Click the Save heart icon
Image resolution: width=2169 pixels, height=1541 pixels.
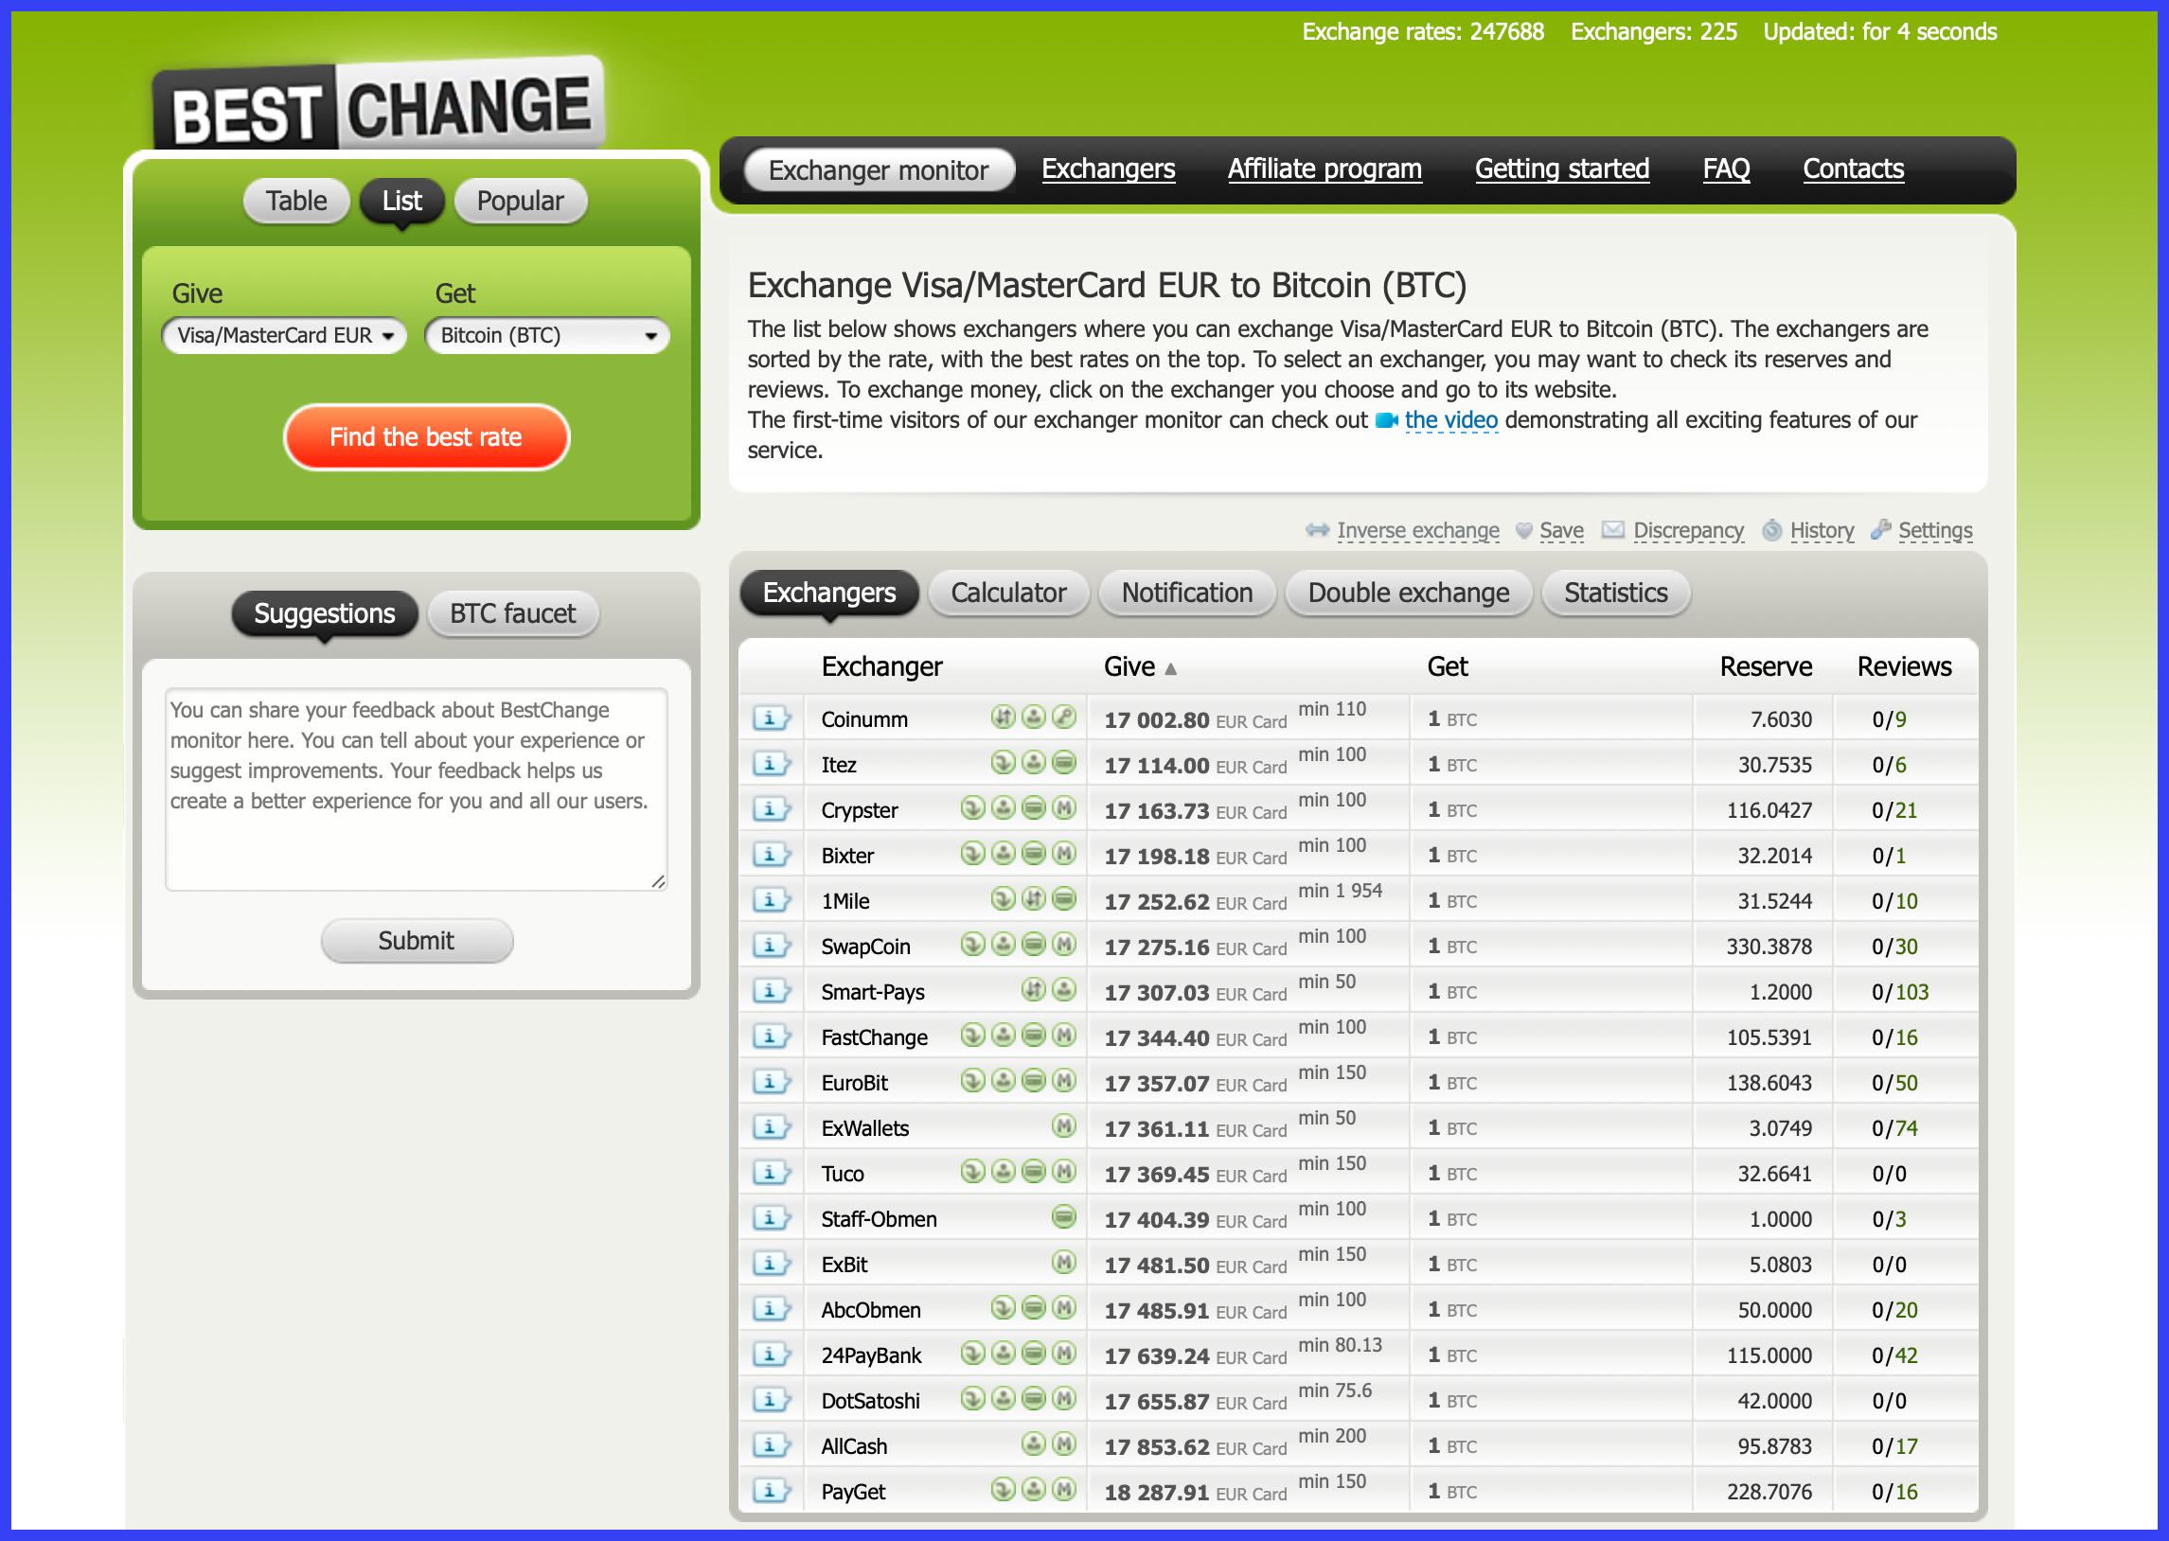(1524, 530)
